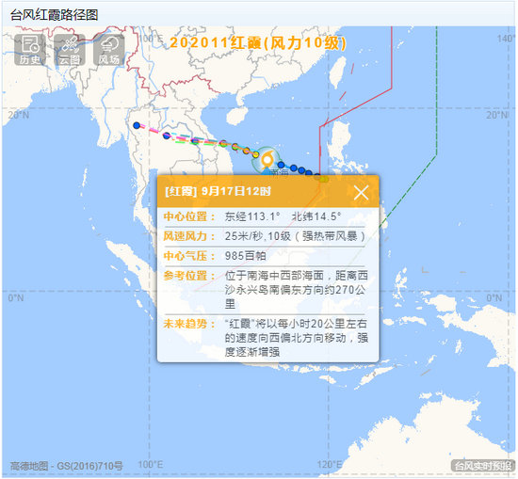Open the 历史 history panel icon
This screenshot has width=518, height=479.
[30, 49]
